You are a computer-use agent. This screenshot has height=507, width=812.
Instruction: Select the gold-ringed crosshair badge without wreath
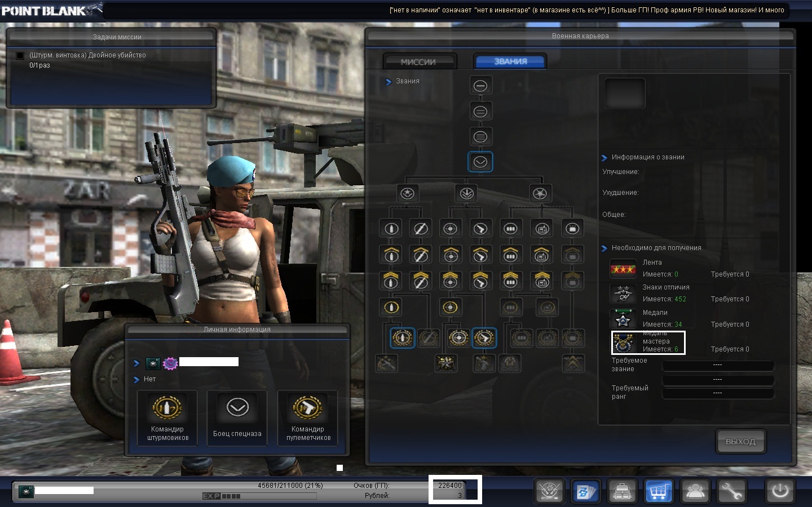click(x=451, y=308)
